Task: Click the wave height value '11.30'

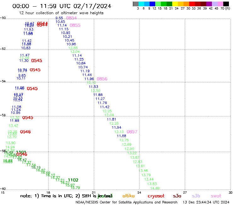Action: pyautogui.click(x=24, y=61)
